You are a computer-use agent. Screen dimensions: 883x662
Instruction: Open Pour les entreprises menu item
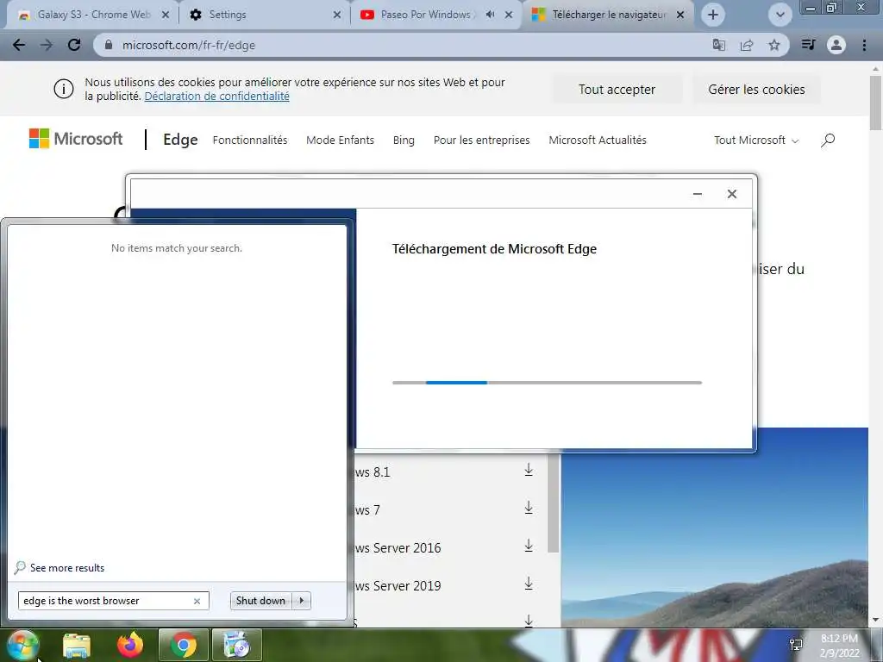481,141
